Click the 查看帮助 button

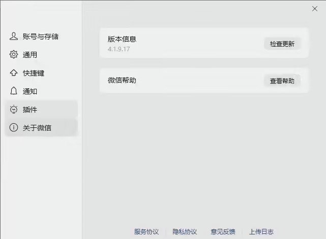[282, 81]
